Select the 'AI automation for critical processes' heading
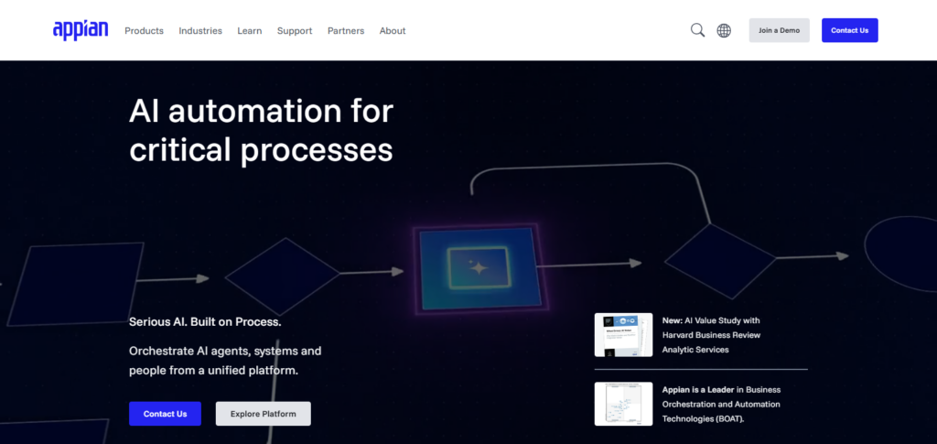This screenshot has height=444, width=937. pyautogui.click(x=261, y=130)
